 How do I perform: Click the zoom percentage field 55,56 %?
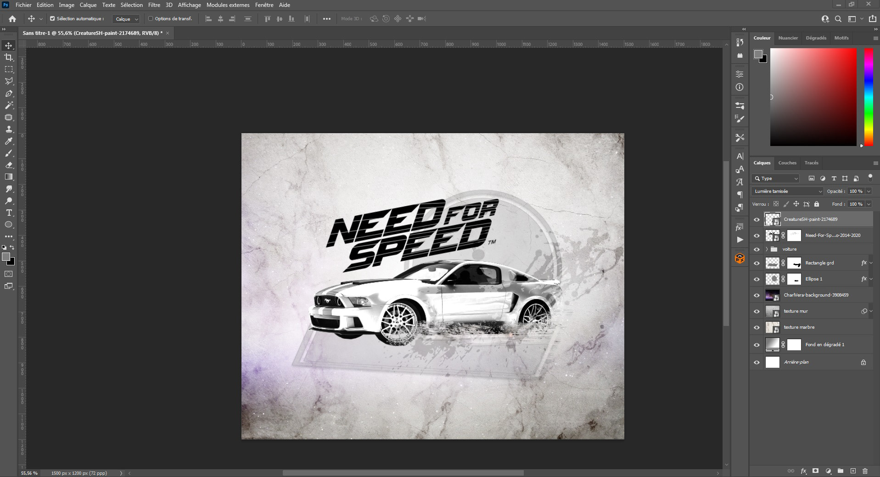pyautogui.click(x=29, y=473)
